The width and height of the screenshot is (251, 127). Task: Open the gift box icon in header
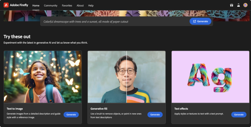coord(231,5)
